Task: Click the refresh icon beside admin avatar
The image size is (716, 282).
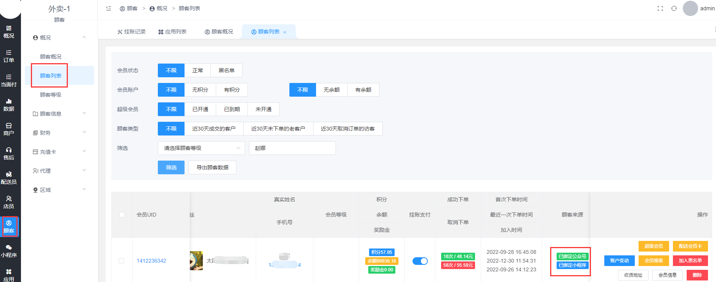Action: pyautogui.click(x=674, y=8)
